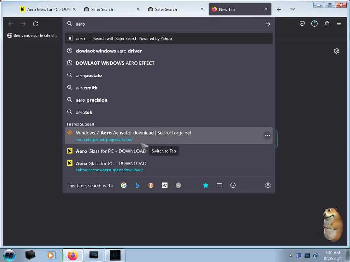Search this time with the gray magnifier engine
This screenshot has width=350, height=262.
coord(178,185)
